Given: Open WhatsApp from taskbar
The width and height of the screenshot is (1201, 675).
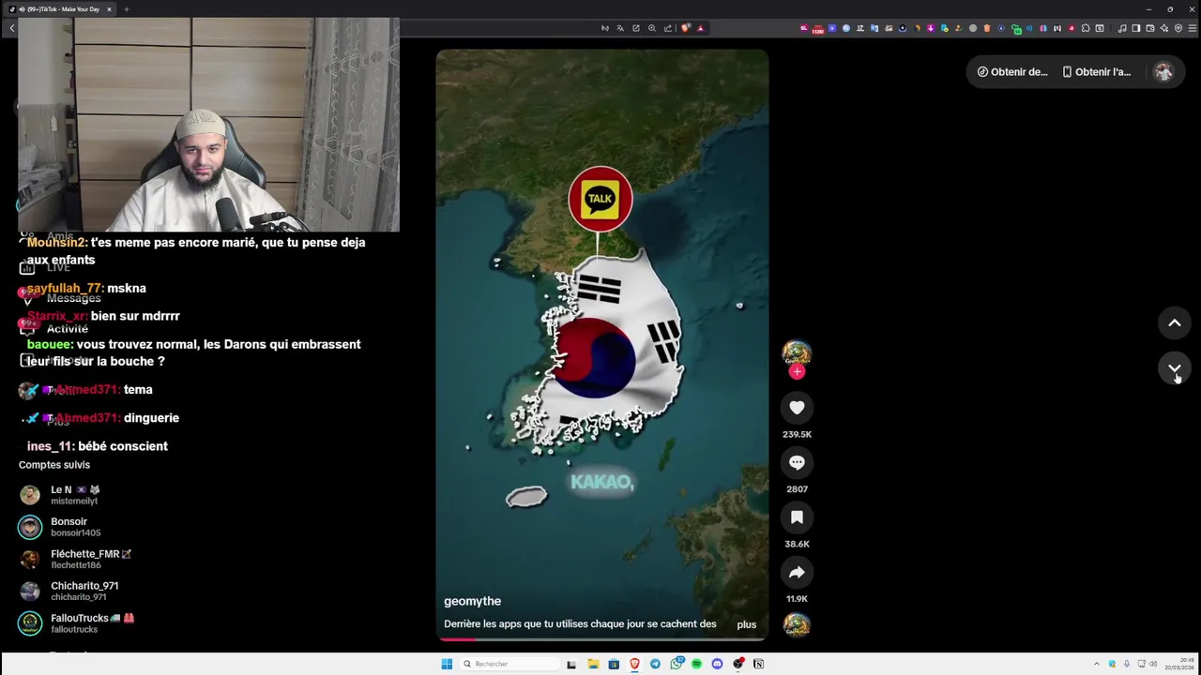Looking at the screenshot, I should (x=676, y=664).
